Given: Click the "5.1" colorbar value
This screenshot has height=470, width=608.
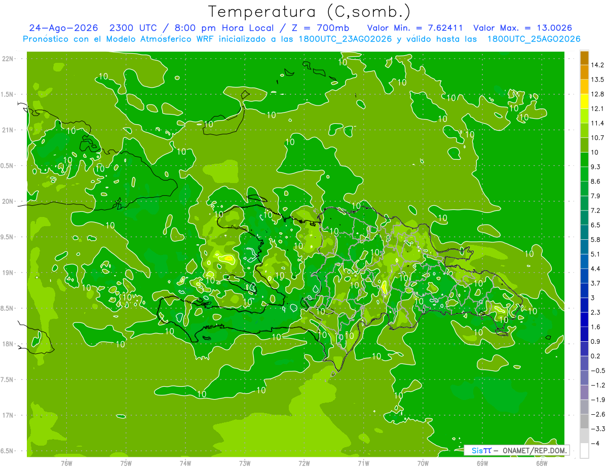Looking at the screenshot, I should (x=596, y=254).
